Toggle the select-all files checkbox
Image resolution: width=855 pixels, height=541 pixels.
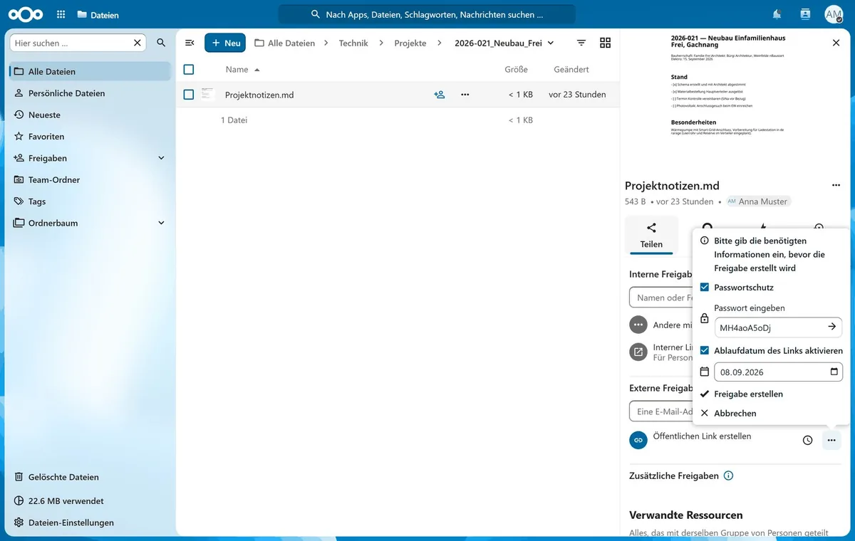pos(189,69)
